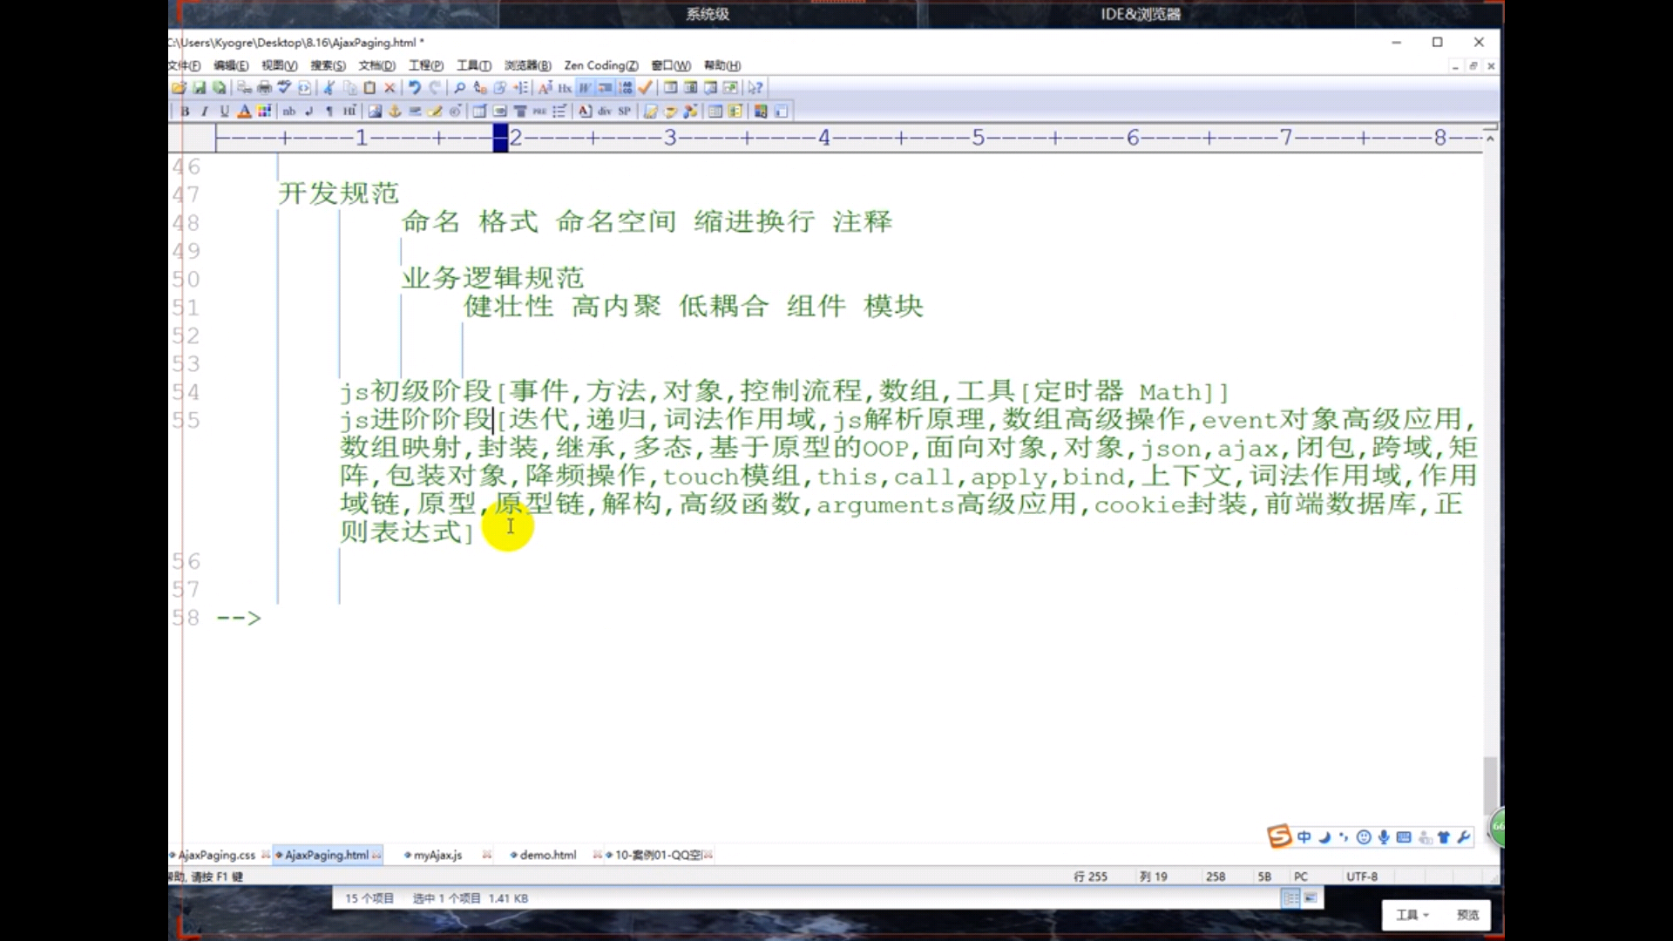Open the font color A dropdown
The height and width of the screenshot is (941, 1673).
coord(245,112)
